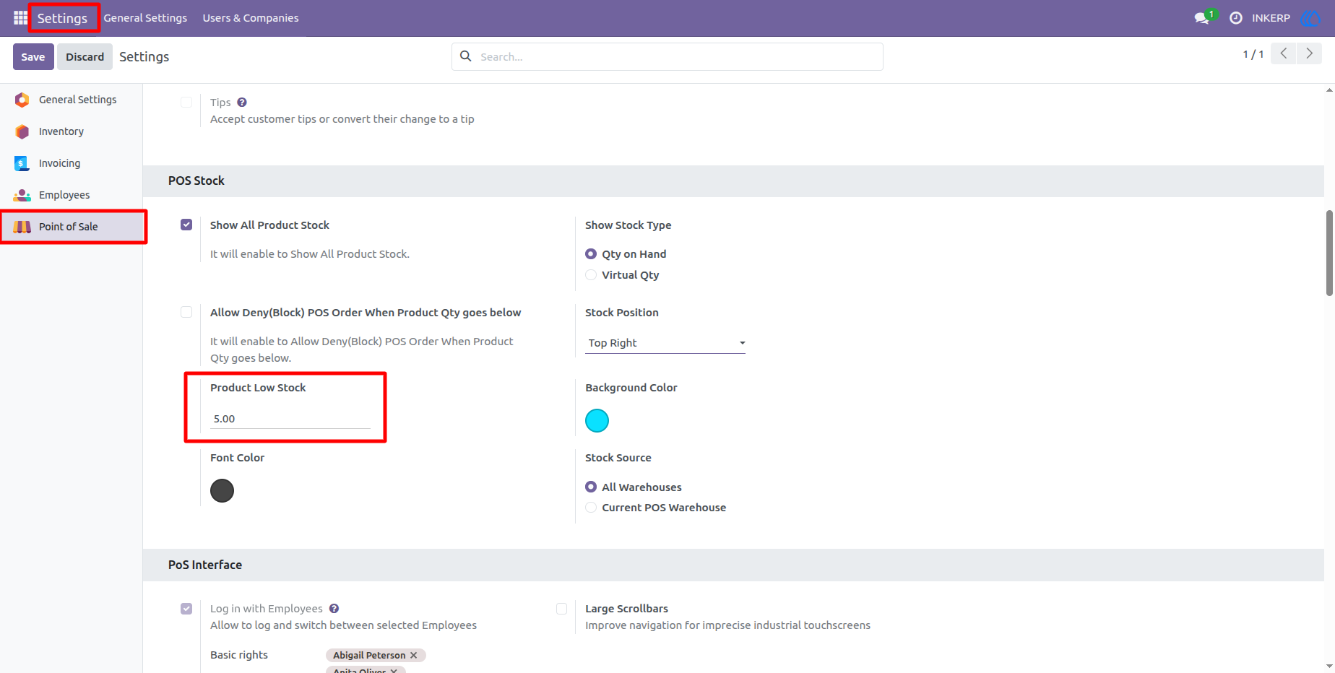
Task: Open the conversations chat icon
Action: point(1202,18)
